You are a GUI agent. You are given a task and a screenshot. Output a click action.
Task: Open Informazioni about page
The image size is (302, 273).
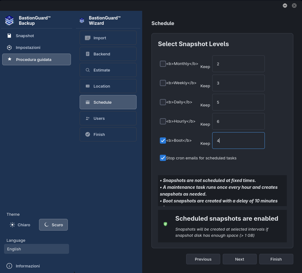[x=37, y=266]
